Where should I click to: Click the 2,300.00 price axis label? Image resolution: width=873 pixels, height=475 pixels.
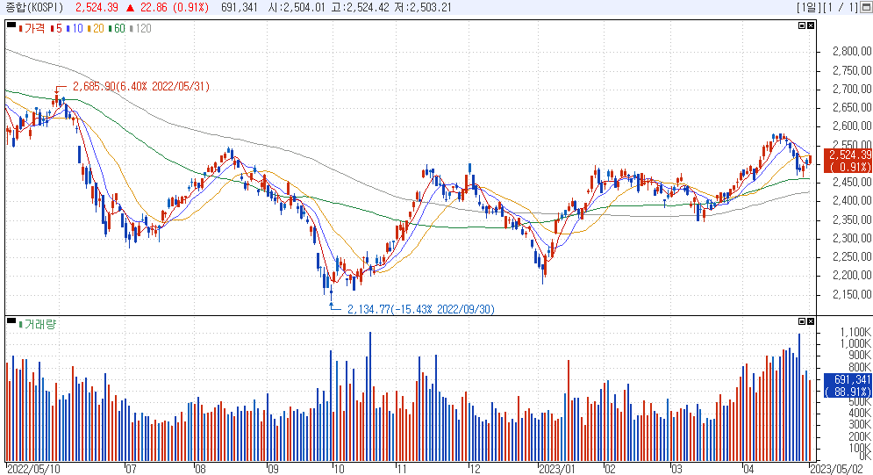(852, 238)
